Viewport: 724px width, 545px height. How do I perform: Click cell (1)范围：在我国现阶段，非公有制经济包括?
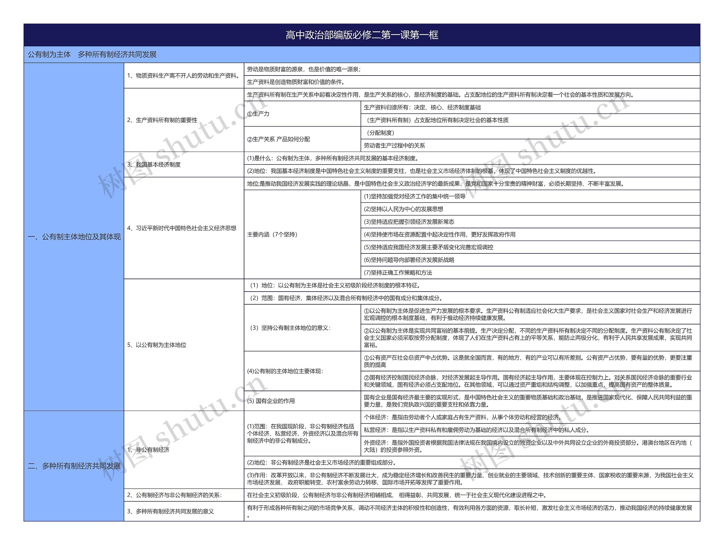click(x=302, y=434)
